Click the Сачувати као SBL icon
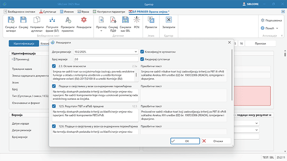287x161 pixels. 126,20
